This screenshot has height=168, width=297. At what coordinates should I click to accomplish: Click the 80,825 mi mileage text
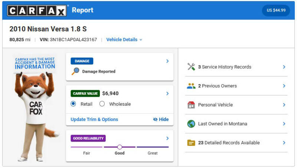(20, 40)
